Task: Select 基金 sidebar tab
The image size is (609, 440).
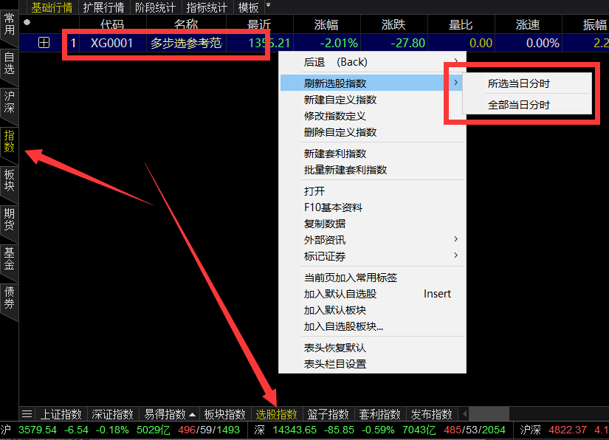Action: (x=9, y=258)
